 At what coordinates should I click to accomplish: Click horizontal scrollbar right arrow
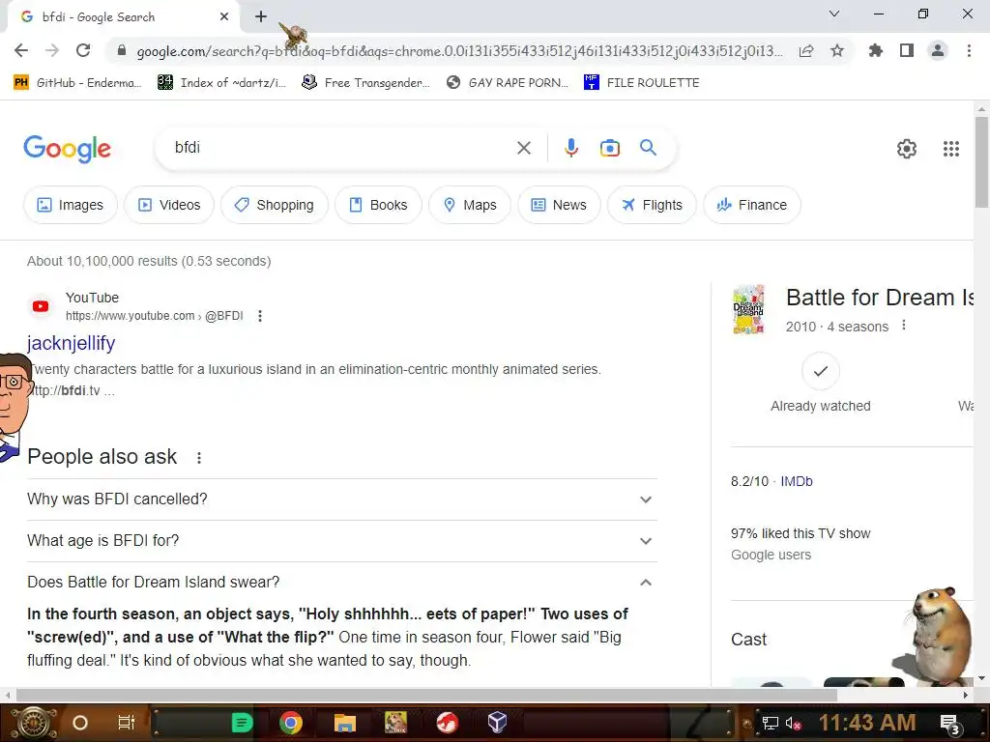point(966,695)
